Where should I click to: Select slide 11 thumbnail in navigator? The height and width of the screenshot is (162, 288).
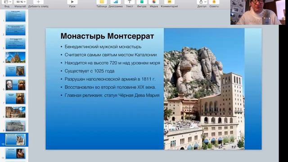pos(15,153)
